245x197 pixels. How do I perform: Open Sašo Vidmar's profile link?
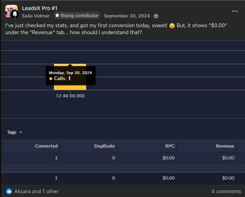[x=36, y=16]
